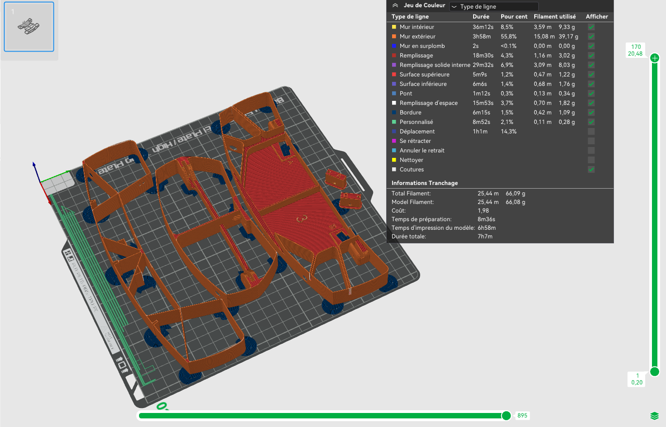Viewport: 666px width, 427px height.
Task: Click the layers stack icon
Action: coord(654,416)
